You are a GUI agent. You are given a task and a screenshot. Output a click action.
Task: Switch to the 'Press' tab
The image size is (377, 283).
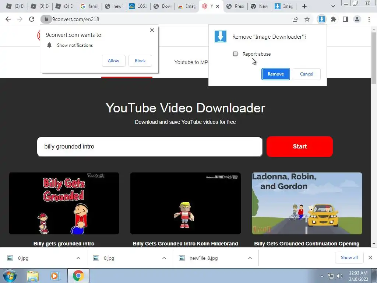point(236,6)
